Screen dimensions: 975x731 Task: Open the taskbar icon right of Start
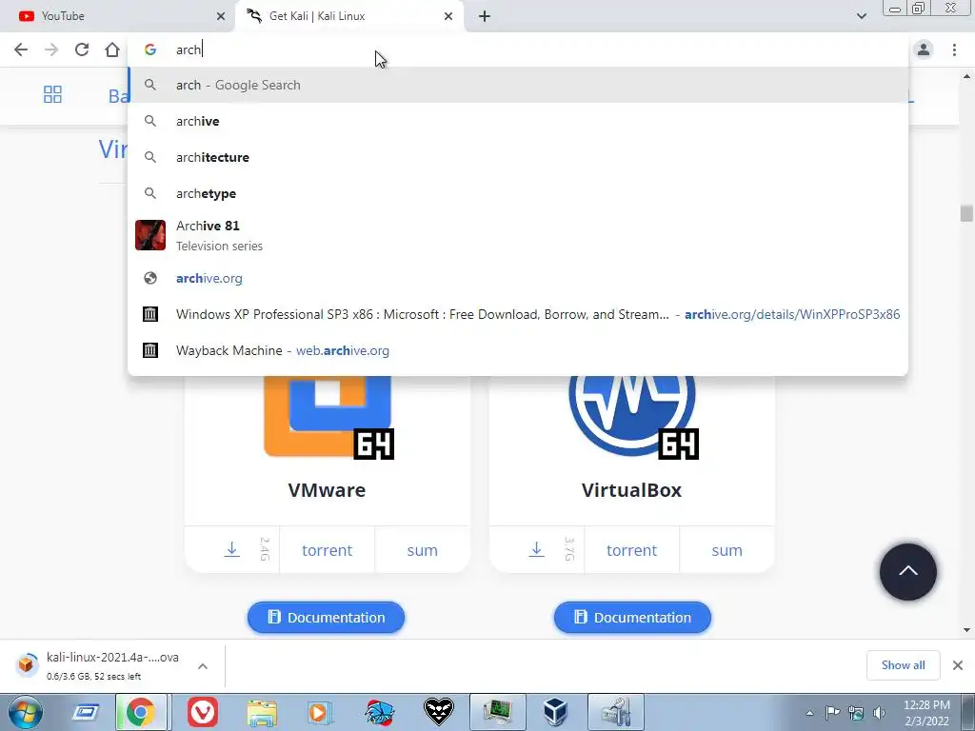86,712
